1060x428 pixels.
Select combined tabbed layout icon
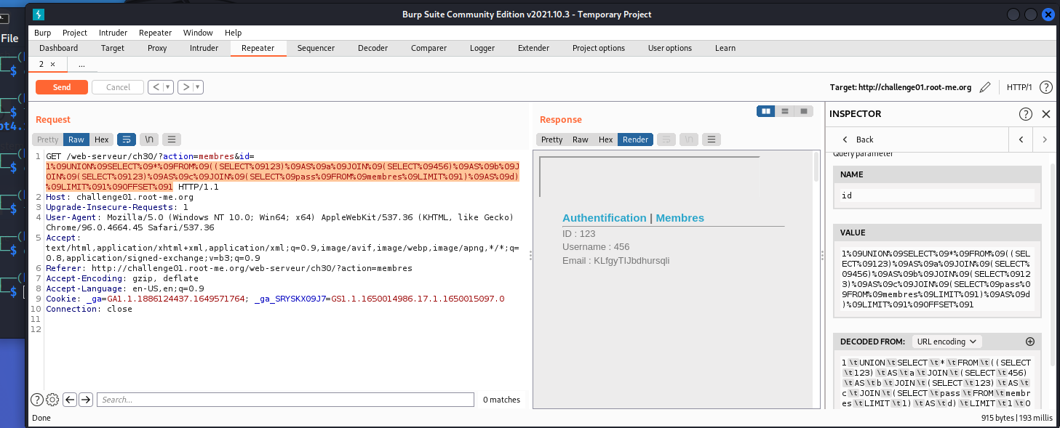tap(804, 111)
